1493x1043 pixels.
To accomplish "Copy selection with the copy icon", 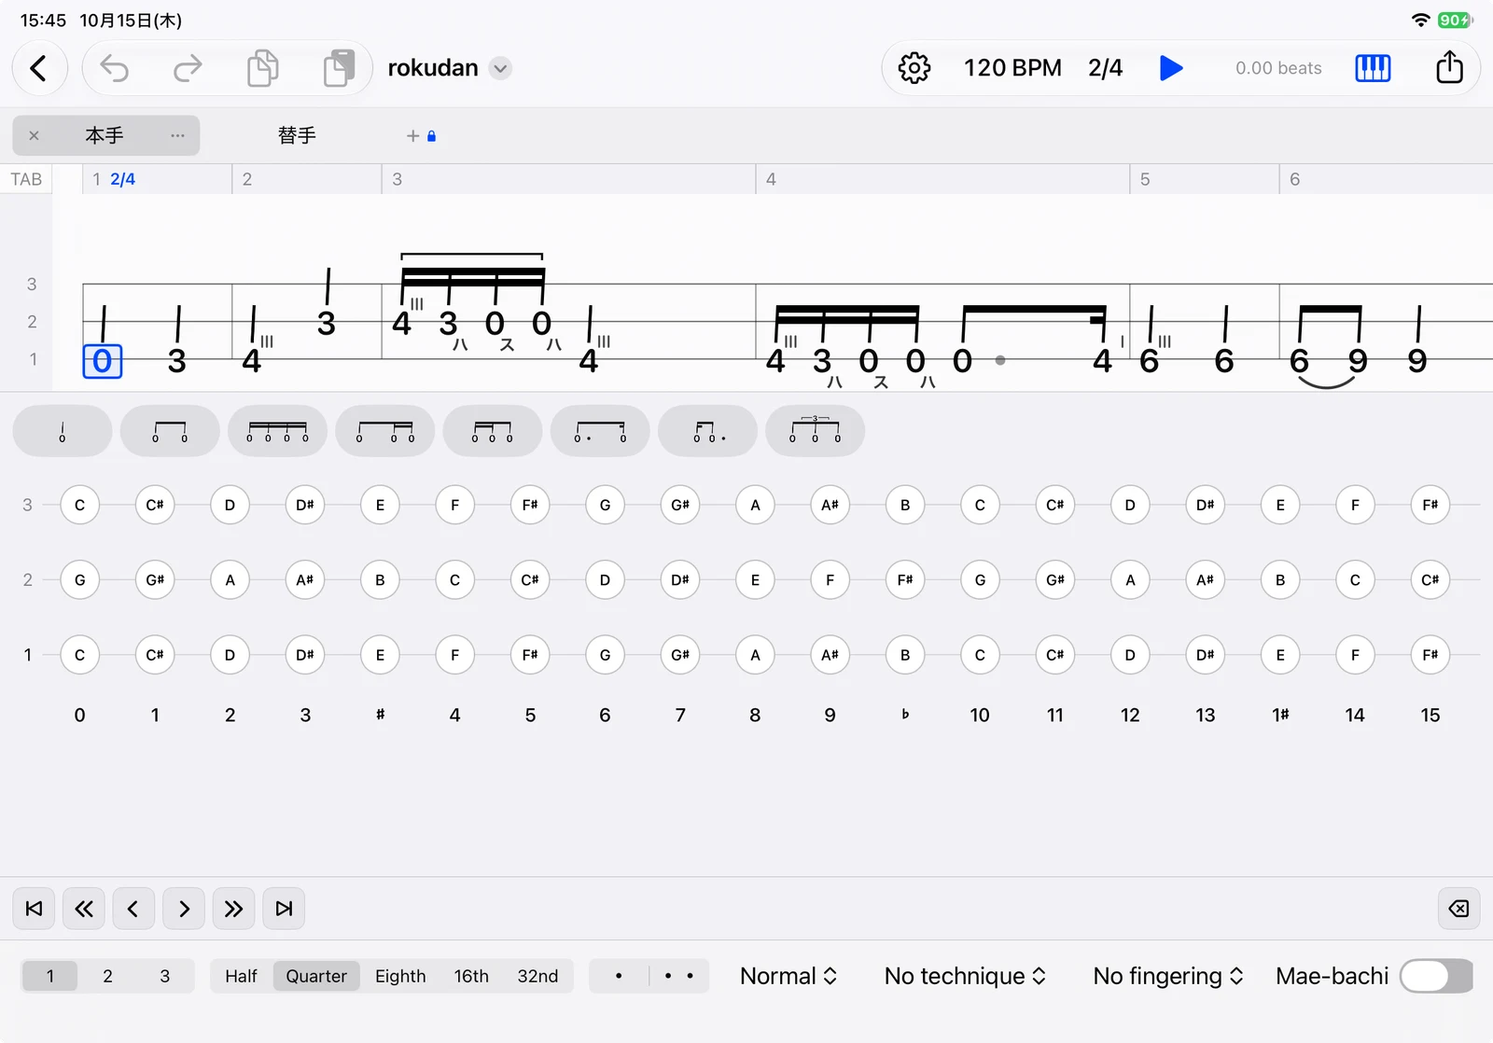I will pyautogui.click(x=262, y=68).
